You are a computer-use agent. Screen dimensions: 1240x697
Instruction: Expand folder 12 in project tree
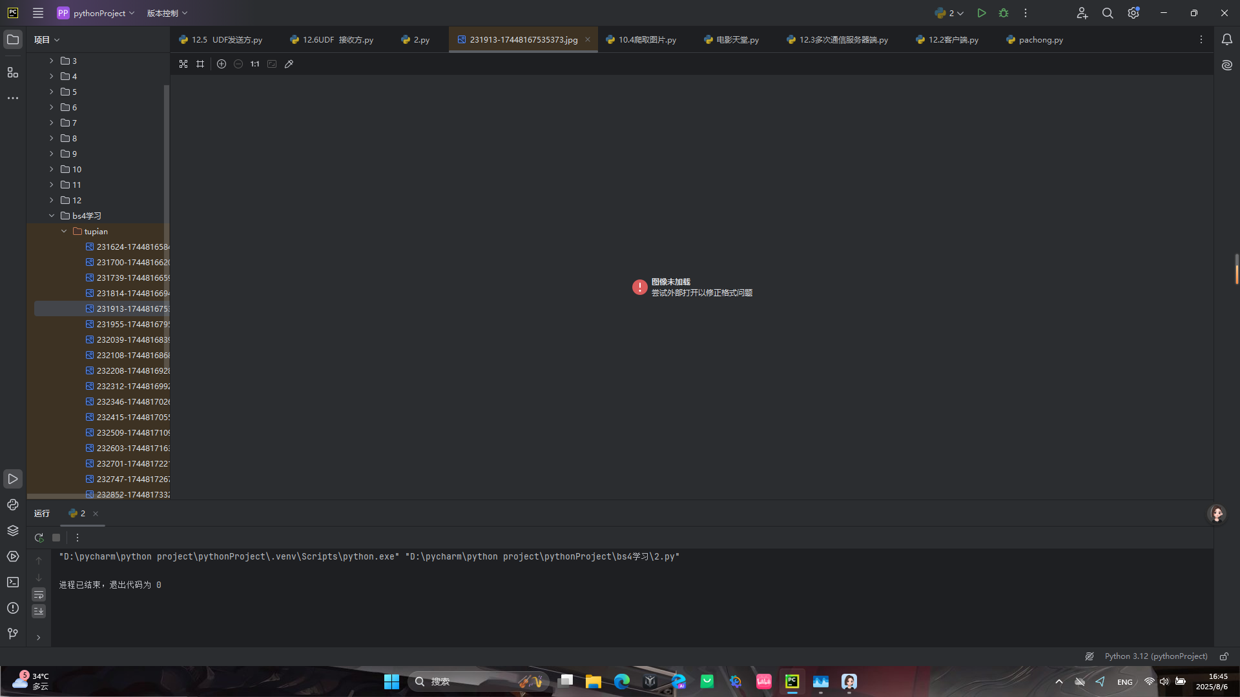coord(52,200)
